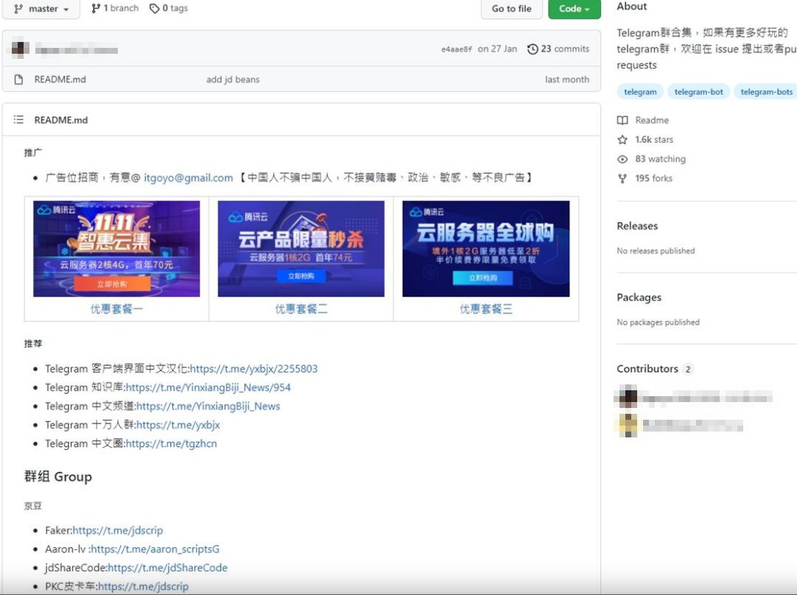
Task: Click the e4aae8f commit hash
Action: tap(457, 49)
